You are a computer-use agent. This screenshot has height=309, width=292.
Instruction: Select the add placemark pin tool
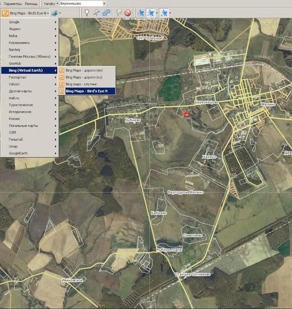tap(87, 13)
